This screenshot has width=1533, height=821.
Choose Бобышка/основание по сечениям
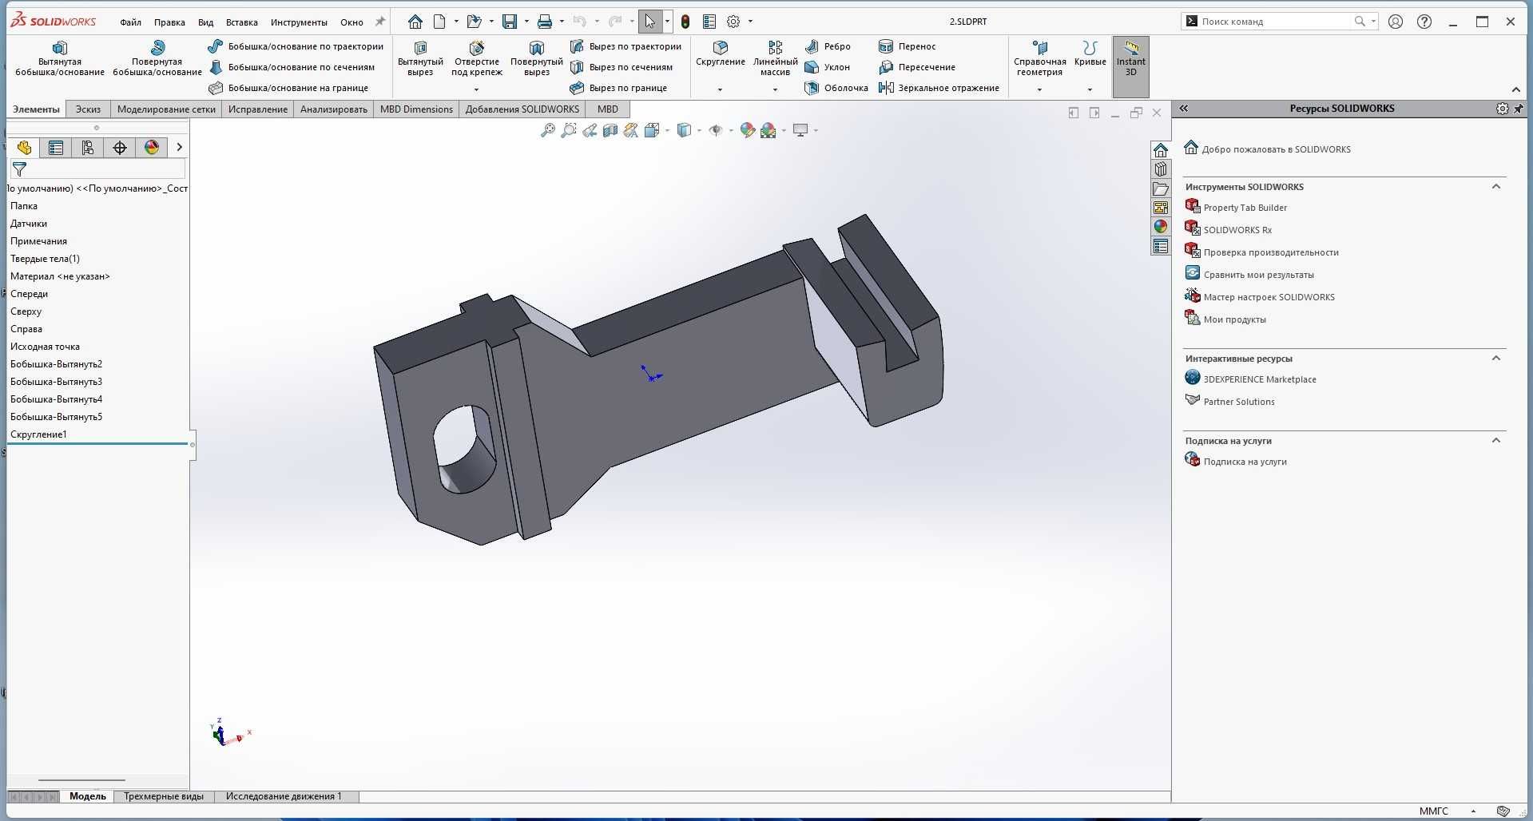point(292,67)
